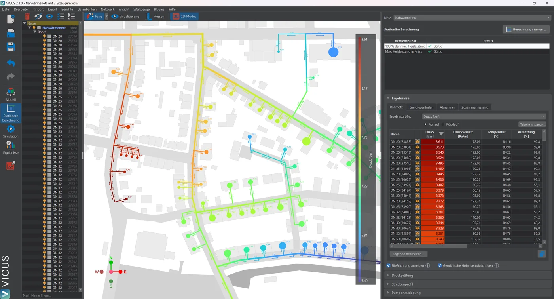Viewport: 554px width, 299px height.
Task: Uncheck Geodätische Höhe berücksichtigen
Action: click(440, 265)
